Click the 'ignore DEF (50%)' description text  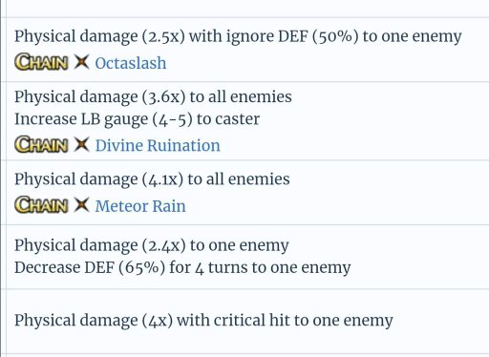[292, 36]
